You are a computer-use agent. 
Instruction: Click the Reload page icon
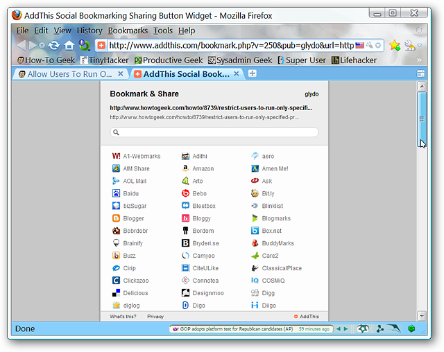pos(53,45)
